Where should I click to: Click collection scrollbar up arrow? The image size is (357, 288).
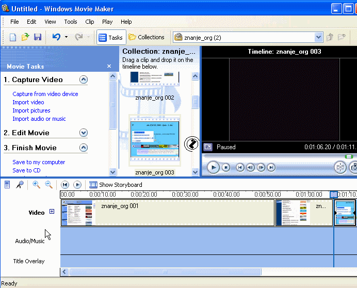tap(195, 76)
